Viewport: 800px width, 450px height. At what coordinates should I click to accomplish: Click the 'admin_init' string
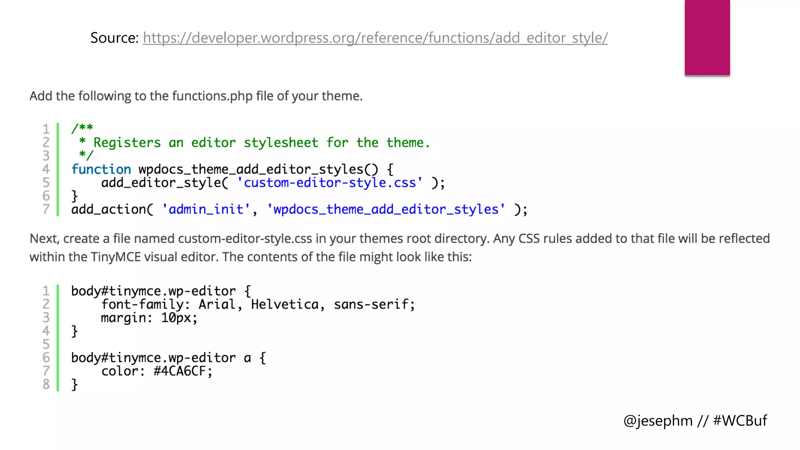click(x=206, y=209)
